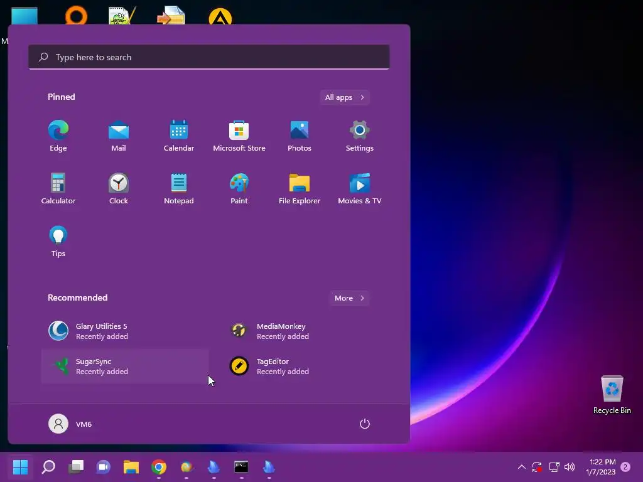The image size is (643, 482).
Task: Open the clock showing 1:22 PM
Action: pyautogui.click(x=601, y=467)
